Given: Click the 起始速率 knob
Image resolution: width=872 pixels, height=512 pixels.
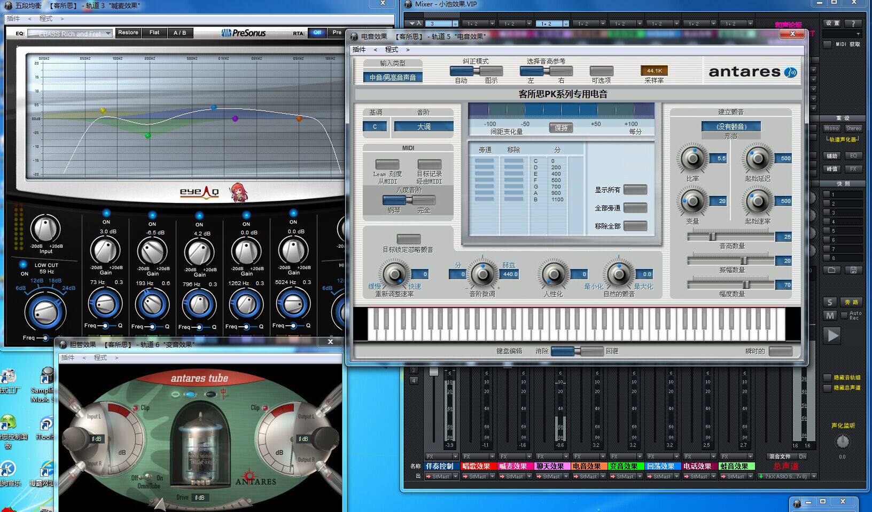Looking at the screenshot, I should [758, 201].
